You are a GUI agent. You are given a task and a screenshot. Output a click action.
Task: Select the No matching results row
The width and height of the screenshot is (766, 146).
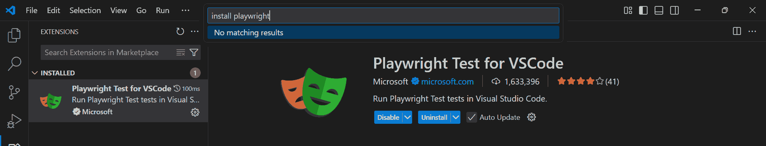pos(383,33)
